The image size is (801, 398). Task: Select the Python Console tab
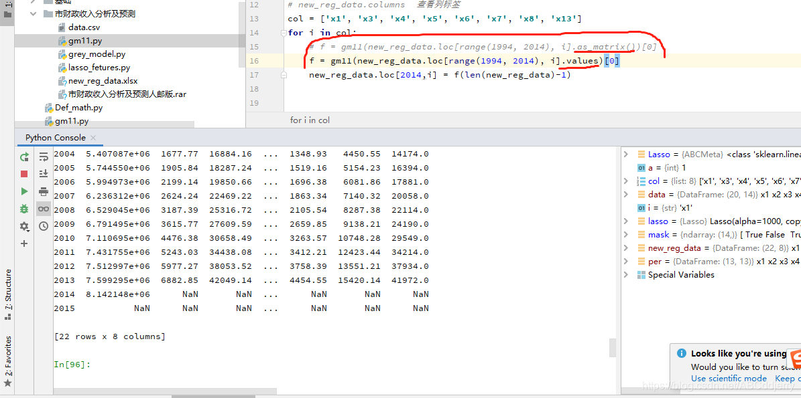55,138
